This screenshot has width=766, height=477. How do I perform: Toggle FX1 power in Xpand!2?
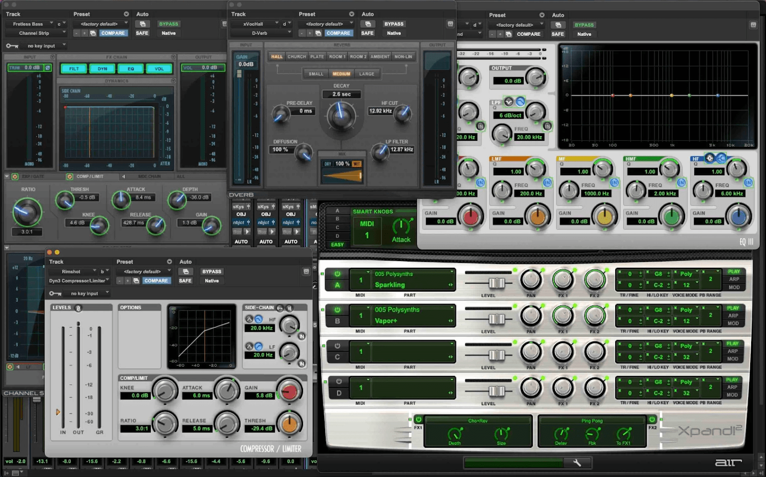[x=418, y=419]
